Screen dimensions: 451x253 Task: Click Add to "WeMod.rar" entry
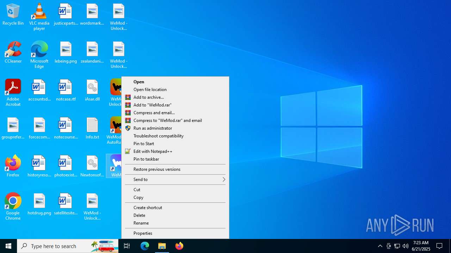175,105
